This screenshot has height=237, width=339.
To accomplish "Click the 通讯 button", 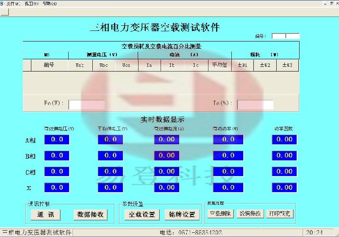I will coord(46,215).
